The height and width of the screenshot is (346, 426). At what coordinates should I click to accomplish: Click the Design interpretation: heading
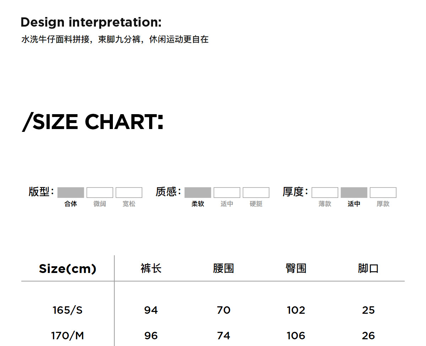[x=91, y=22]
